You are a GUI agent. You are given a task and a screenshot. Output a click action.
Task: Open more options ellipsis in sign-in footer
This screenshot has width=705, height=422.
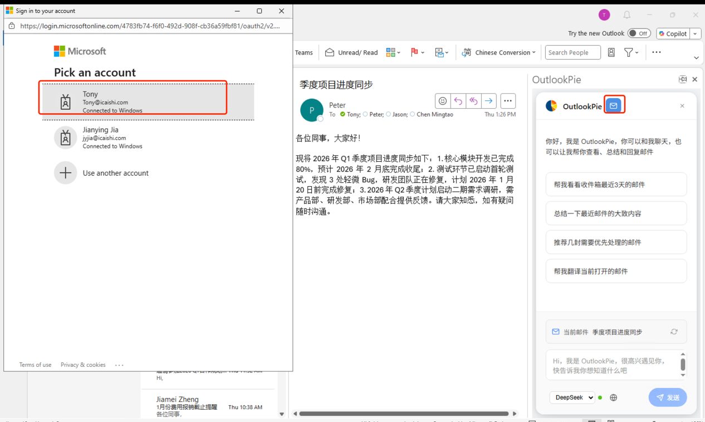coord(119,365)
